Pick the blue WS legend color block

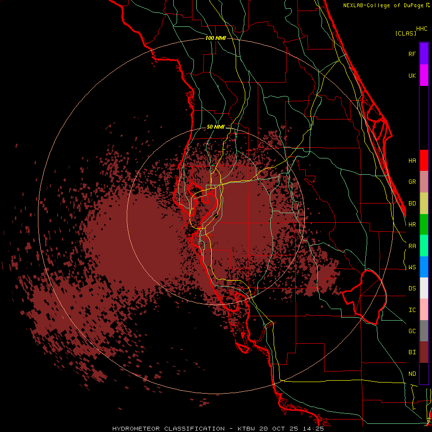pos(424,267)
